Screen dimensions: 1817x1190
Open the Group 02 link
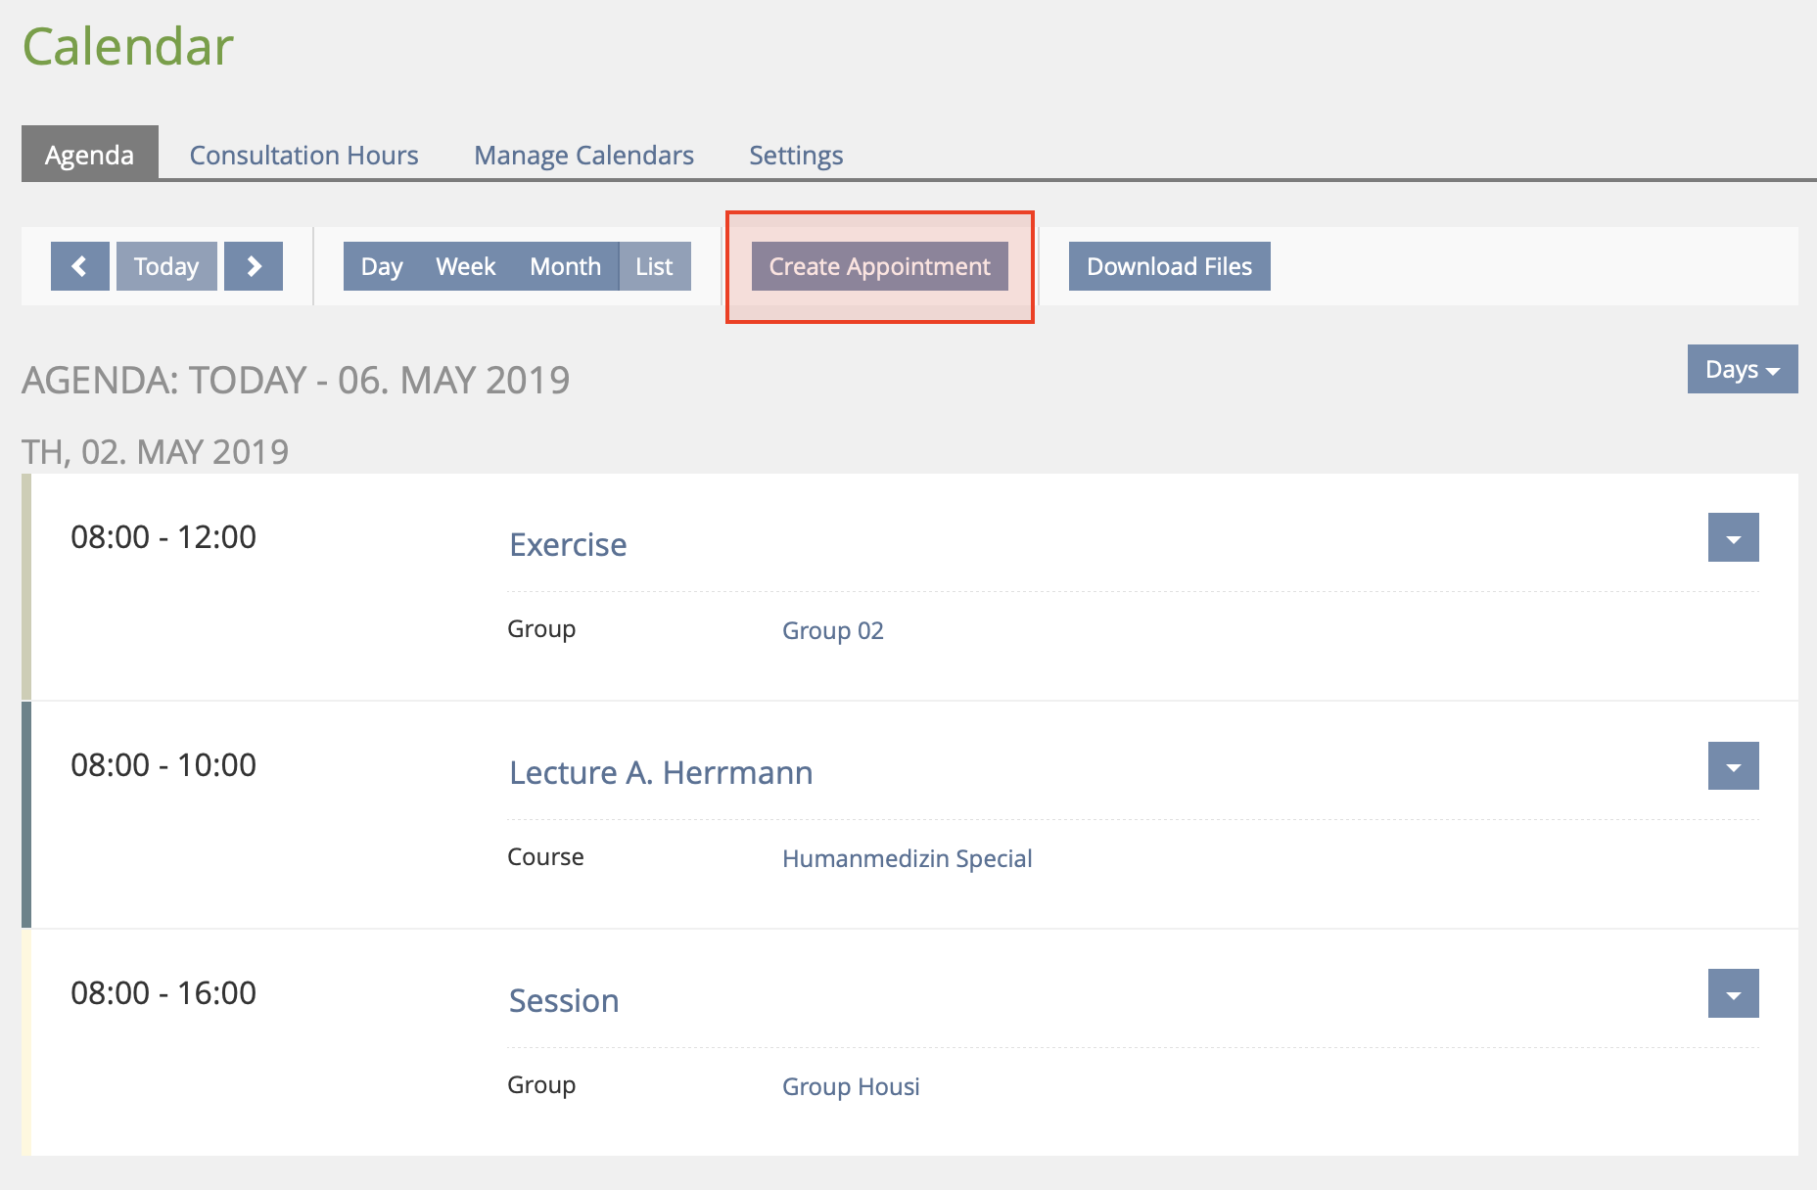coord(832,630)
